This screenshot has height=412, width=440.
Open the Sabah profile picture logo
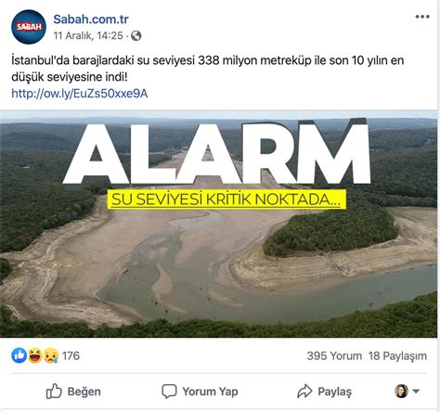[x=29, y=27]
